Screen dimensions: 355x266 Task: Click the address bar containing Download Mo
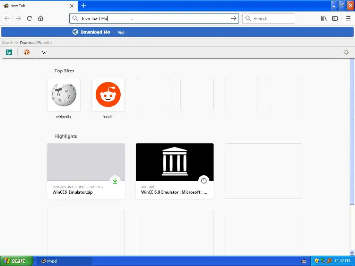154,18
